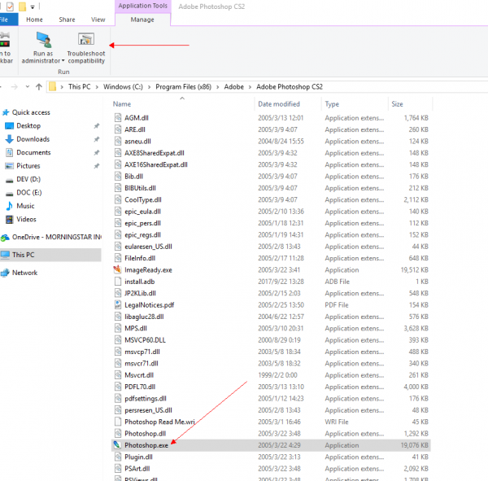Click the New folder icon in title bar
Image resolution: width=488 pixels, height=481 pixels.
point(22,7)
